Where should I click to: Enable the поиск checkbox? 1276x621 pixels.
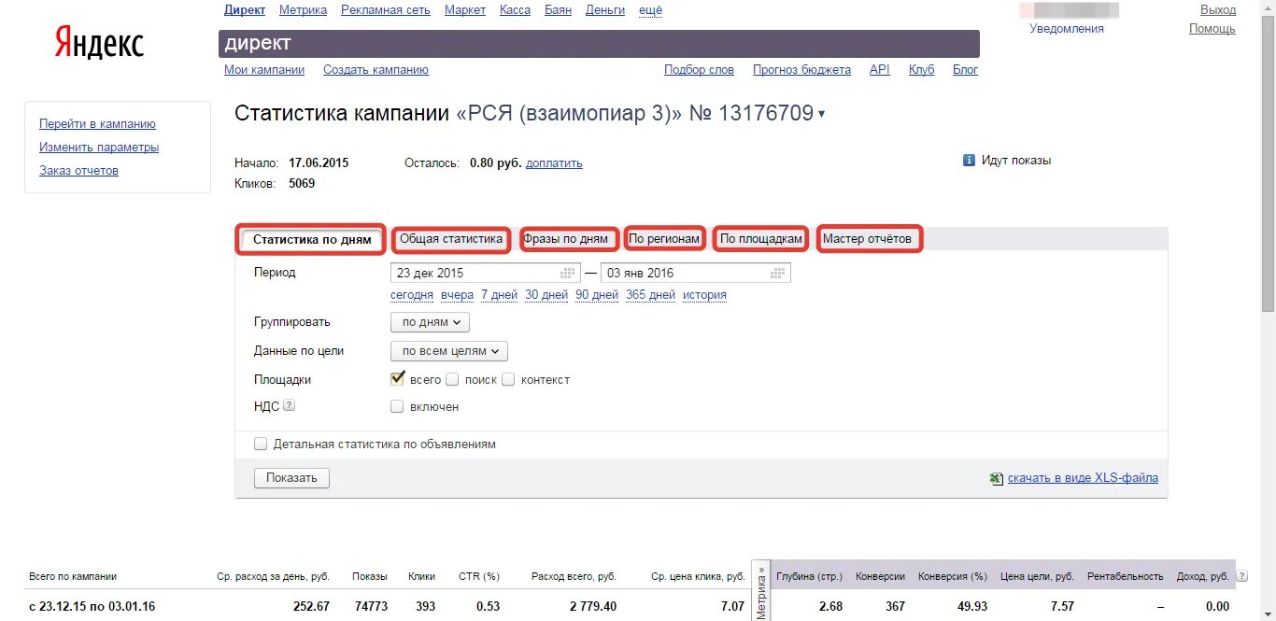tap(452, 380)
